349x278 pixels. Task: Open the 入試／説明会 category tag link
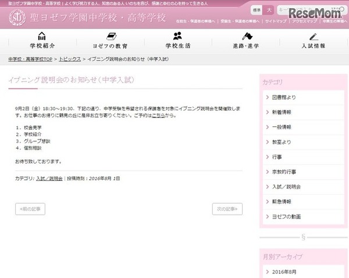49,179
